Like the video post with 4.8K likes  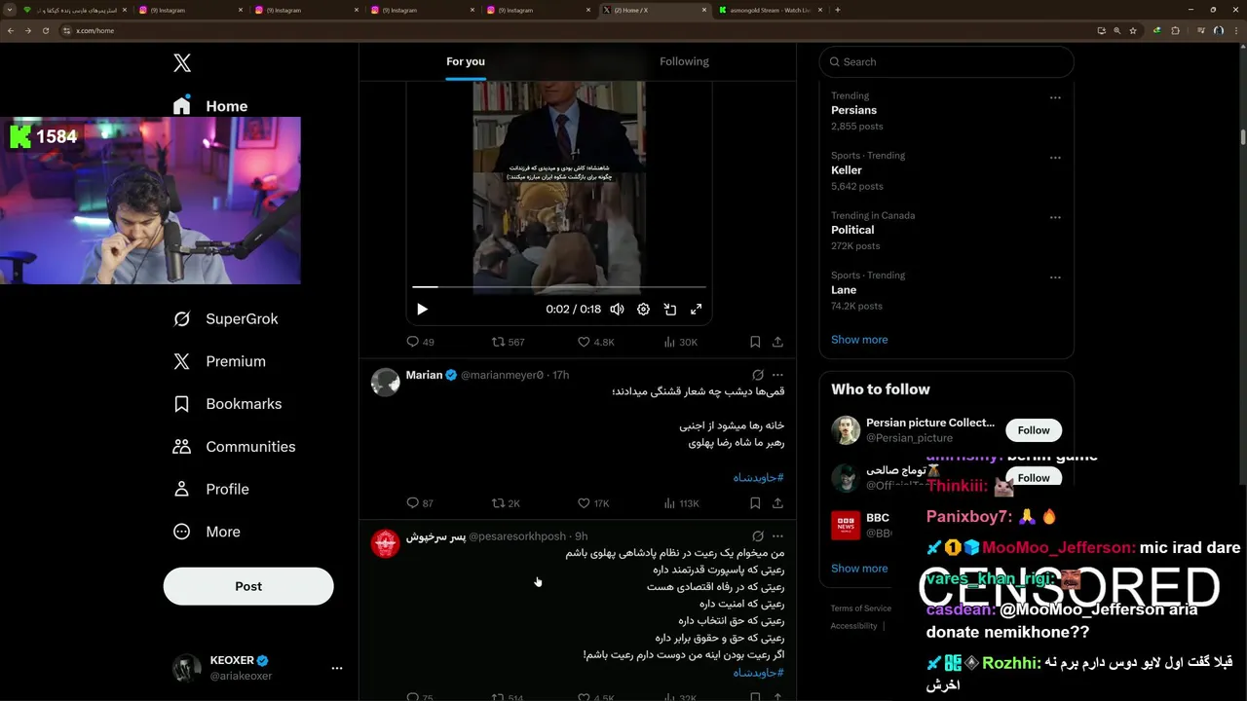(x=595, y=342)
